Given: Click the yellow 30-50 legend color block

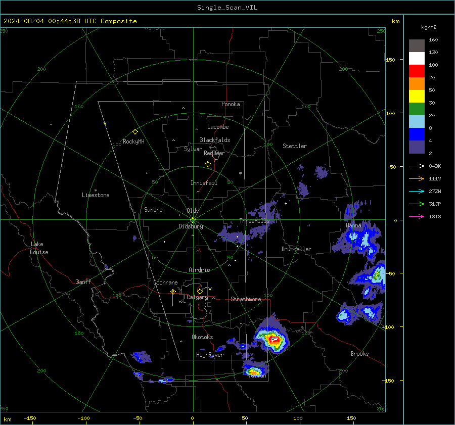Looking at the screenshot, I should (417, 97).
